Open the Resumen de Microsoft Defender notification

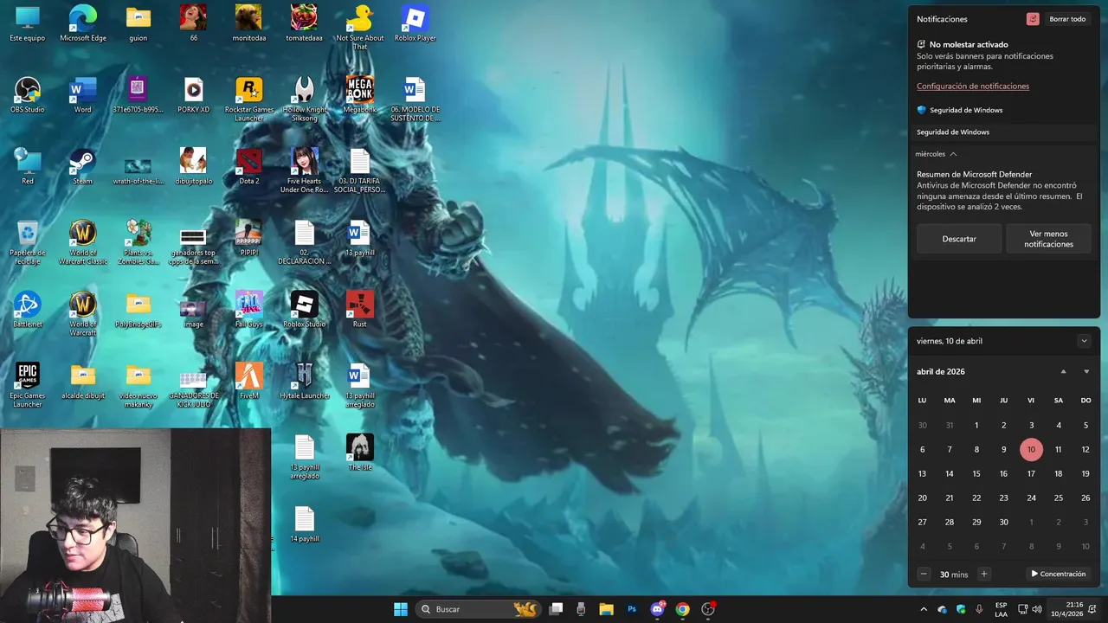1003,191
